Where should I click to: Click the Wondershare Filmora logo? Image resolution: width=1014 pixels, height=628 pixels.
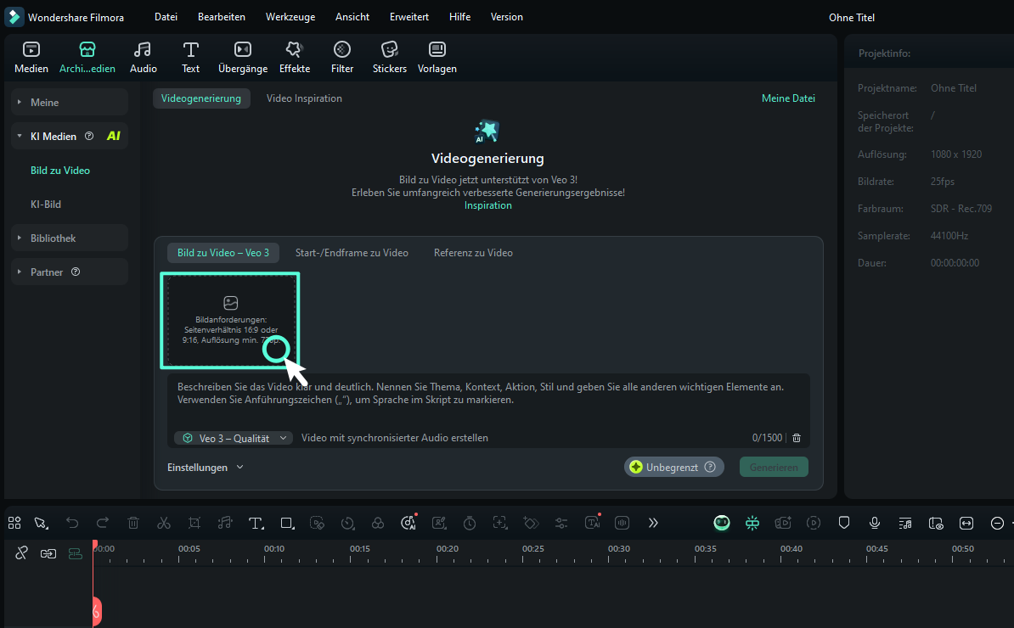14,17
